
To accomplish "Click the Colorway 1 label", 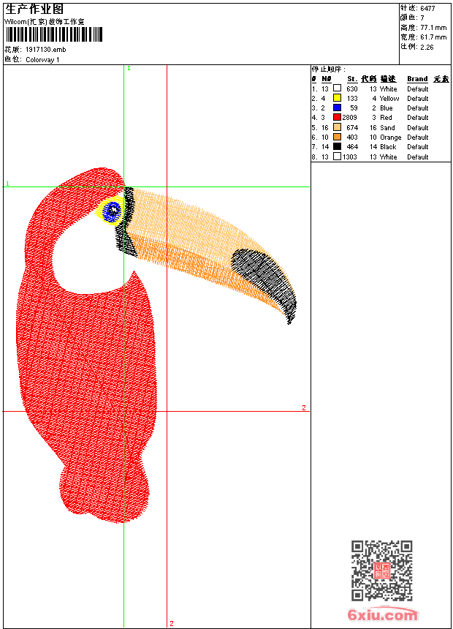I will point(42,60).
